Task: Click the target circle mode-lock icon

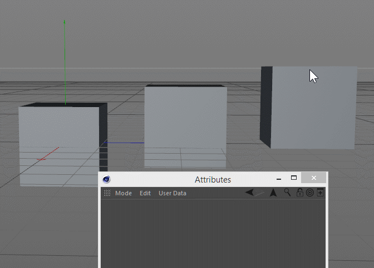Action: click(309, 193)
